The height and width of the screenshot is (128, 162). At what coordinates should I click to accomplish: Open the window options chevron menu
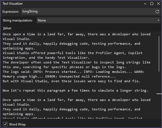coord(145,4)
